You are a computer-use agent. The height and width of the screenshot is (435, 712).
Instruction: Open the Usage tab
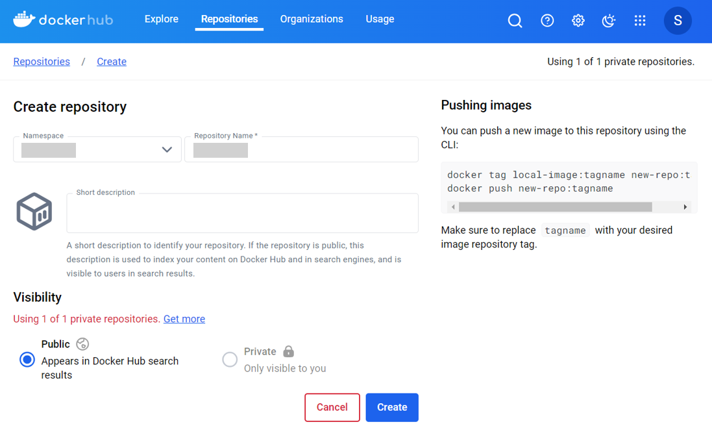(x=380, y=19)
